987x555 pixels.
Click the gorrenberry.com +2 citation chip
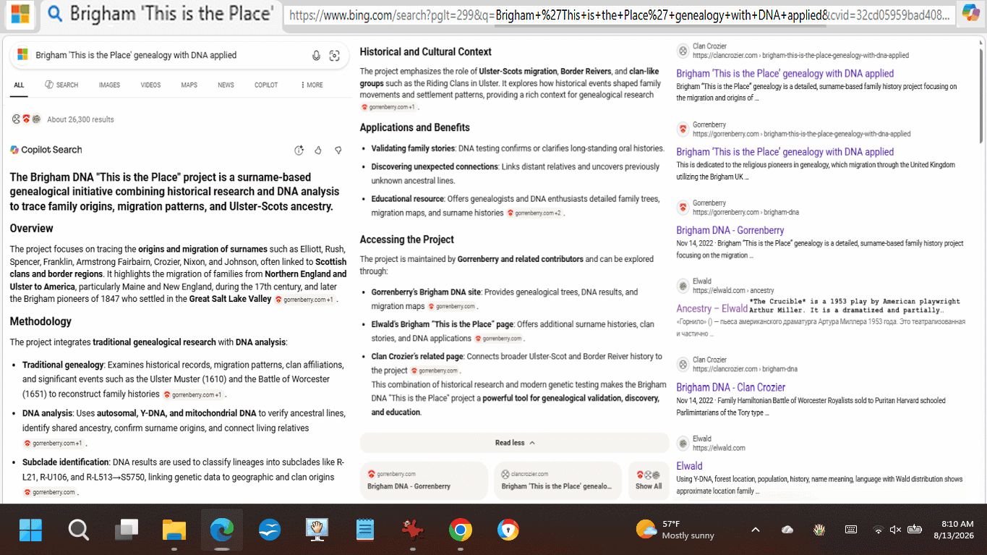click(535, 213)
